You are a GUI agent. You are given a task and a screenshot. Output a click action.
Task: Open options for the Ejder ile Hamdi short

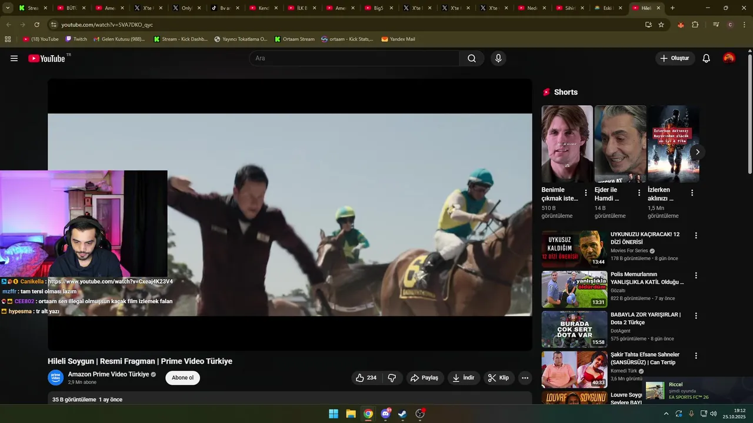coord(639,193)
